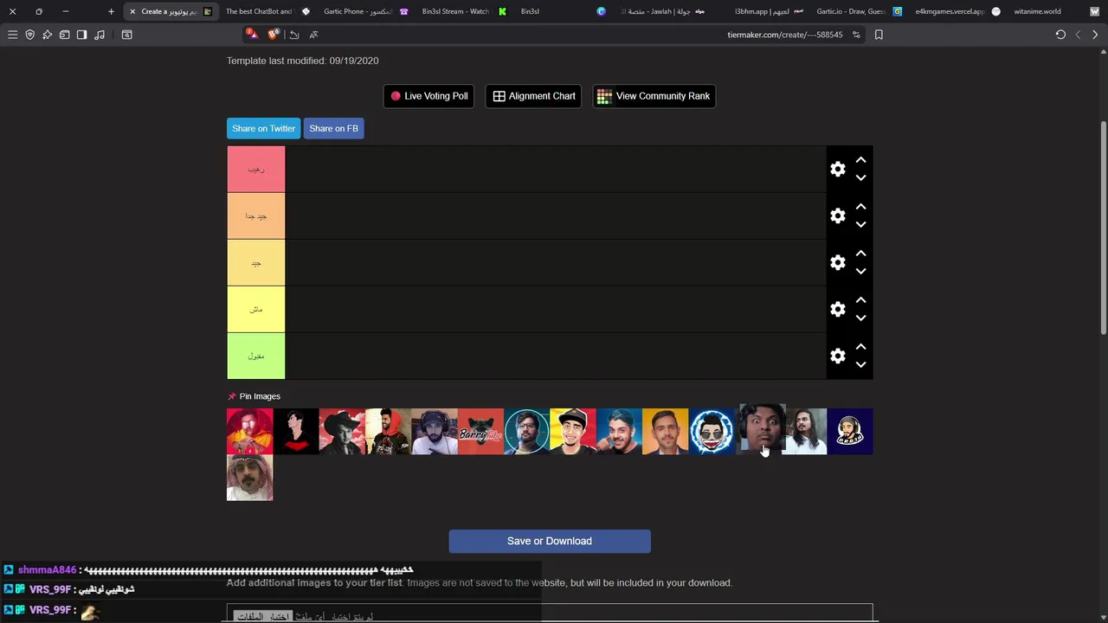1108x623 pixels.
Task: Reload the page
Action: (1060, 35)
